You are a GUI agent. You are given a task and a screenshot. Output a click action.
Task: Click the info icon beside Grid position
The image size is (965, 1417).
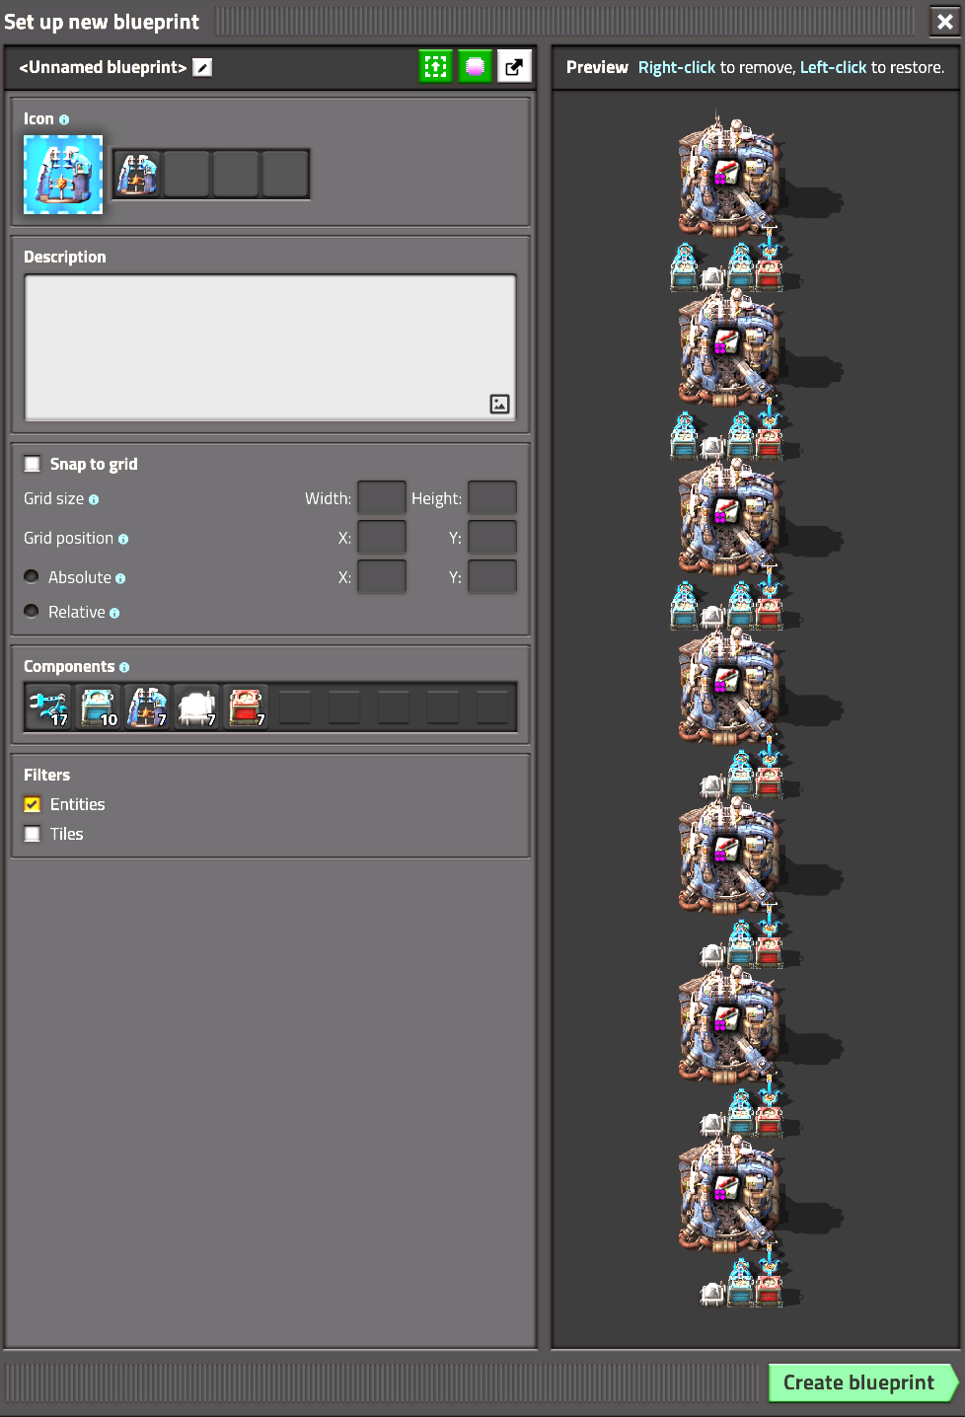123,539
